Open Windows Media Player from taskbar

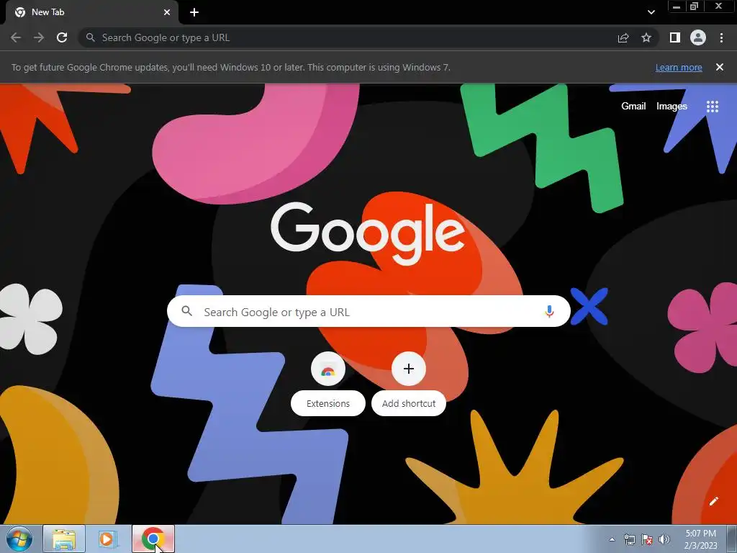pos(107,539)
